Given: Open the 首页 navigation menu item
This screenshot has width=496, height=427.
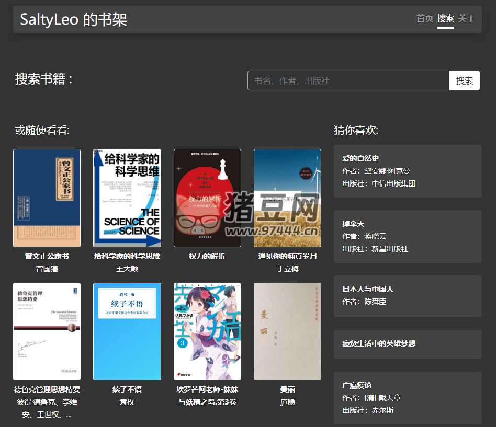Looking at the screenshot, I should (425, 19).
